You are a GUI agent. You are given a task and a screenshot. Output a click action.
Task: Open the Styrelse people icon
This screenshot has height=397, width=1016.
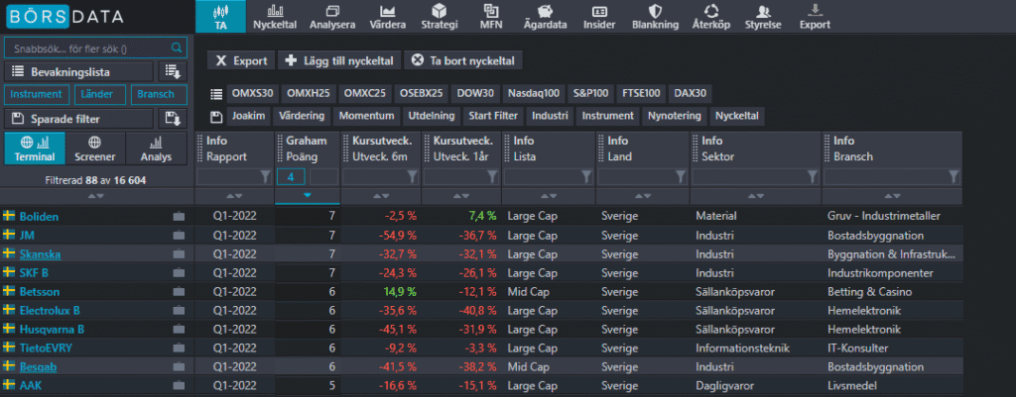pyautogui.click(x=763, y=17)
